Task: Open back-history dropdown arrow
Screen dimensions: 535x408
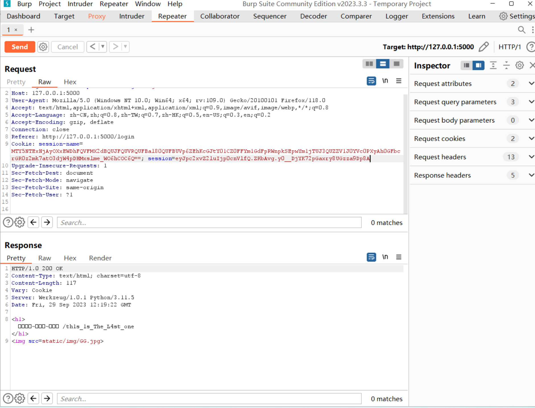Action: [x=103, y=47]
